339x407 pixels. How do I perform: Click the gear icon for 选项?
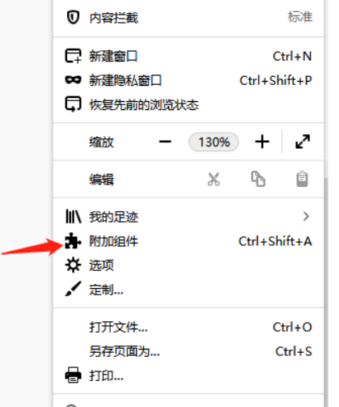click(73, 265)
